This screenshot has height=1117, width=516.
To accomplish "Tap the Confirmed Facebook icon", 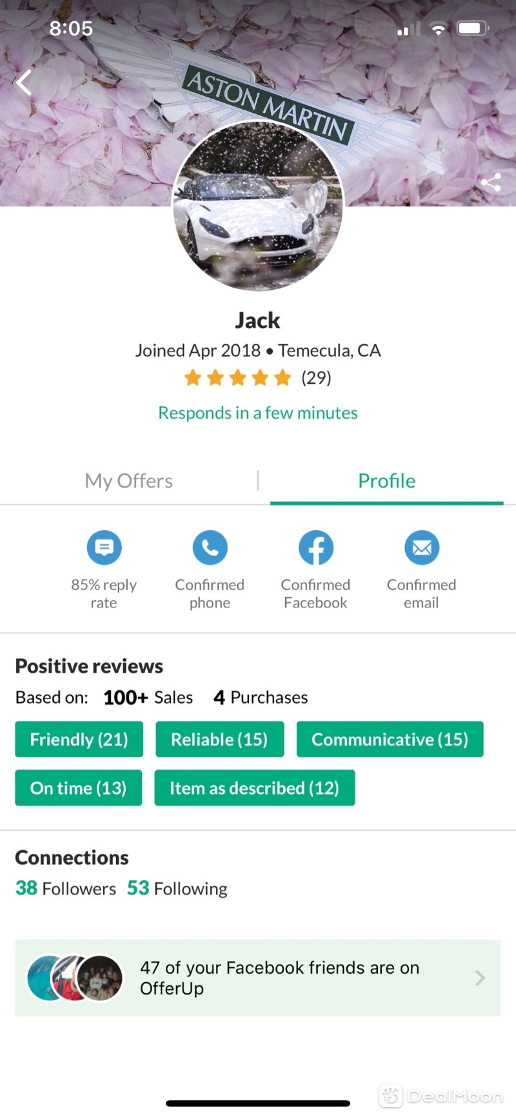I will tap(315, 548).
